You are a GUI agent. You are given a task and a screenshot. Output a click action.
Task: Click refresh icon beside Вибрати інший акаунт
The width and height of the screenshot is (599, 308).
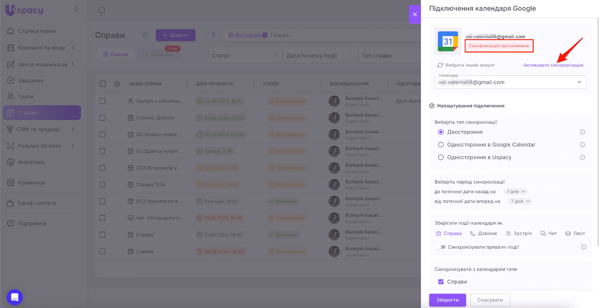[440, 65]
